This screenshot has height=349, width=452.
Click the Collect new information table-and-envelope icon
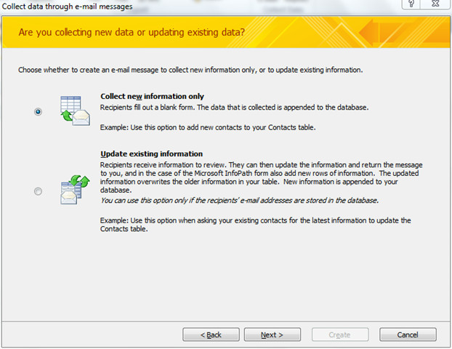point(73,111)
